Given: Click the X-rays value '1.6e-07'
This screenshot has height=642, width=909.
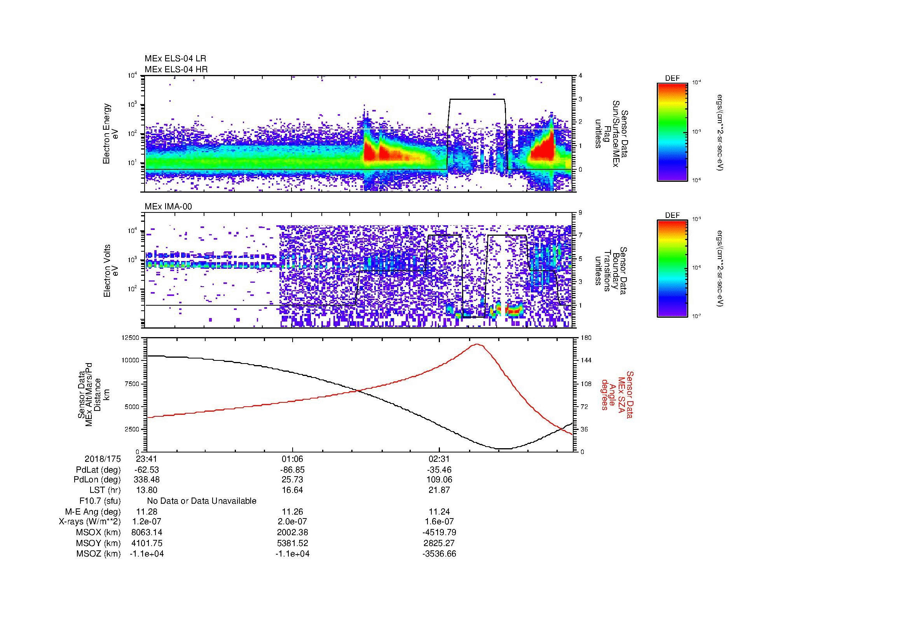Looking at the screenshot, I should point(439,522).
